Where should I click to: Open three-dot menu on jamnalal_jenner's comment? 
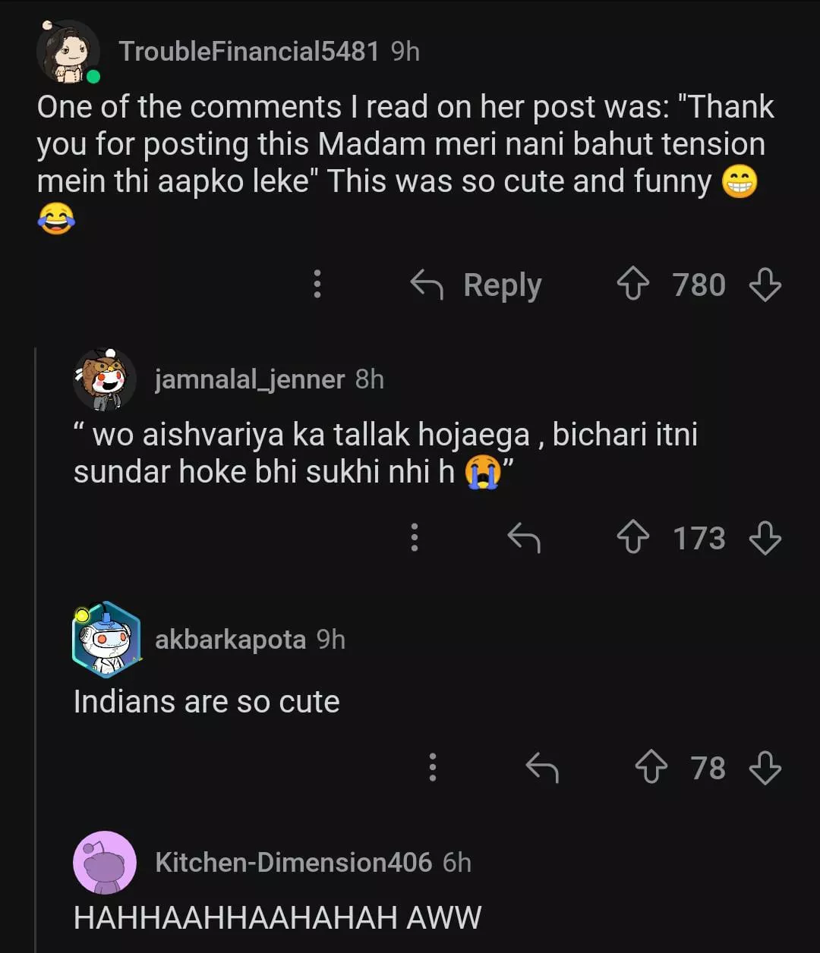[x=415, y=537]
